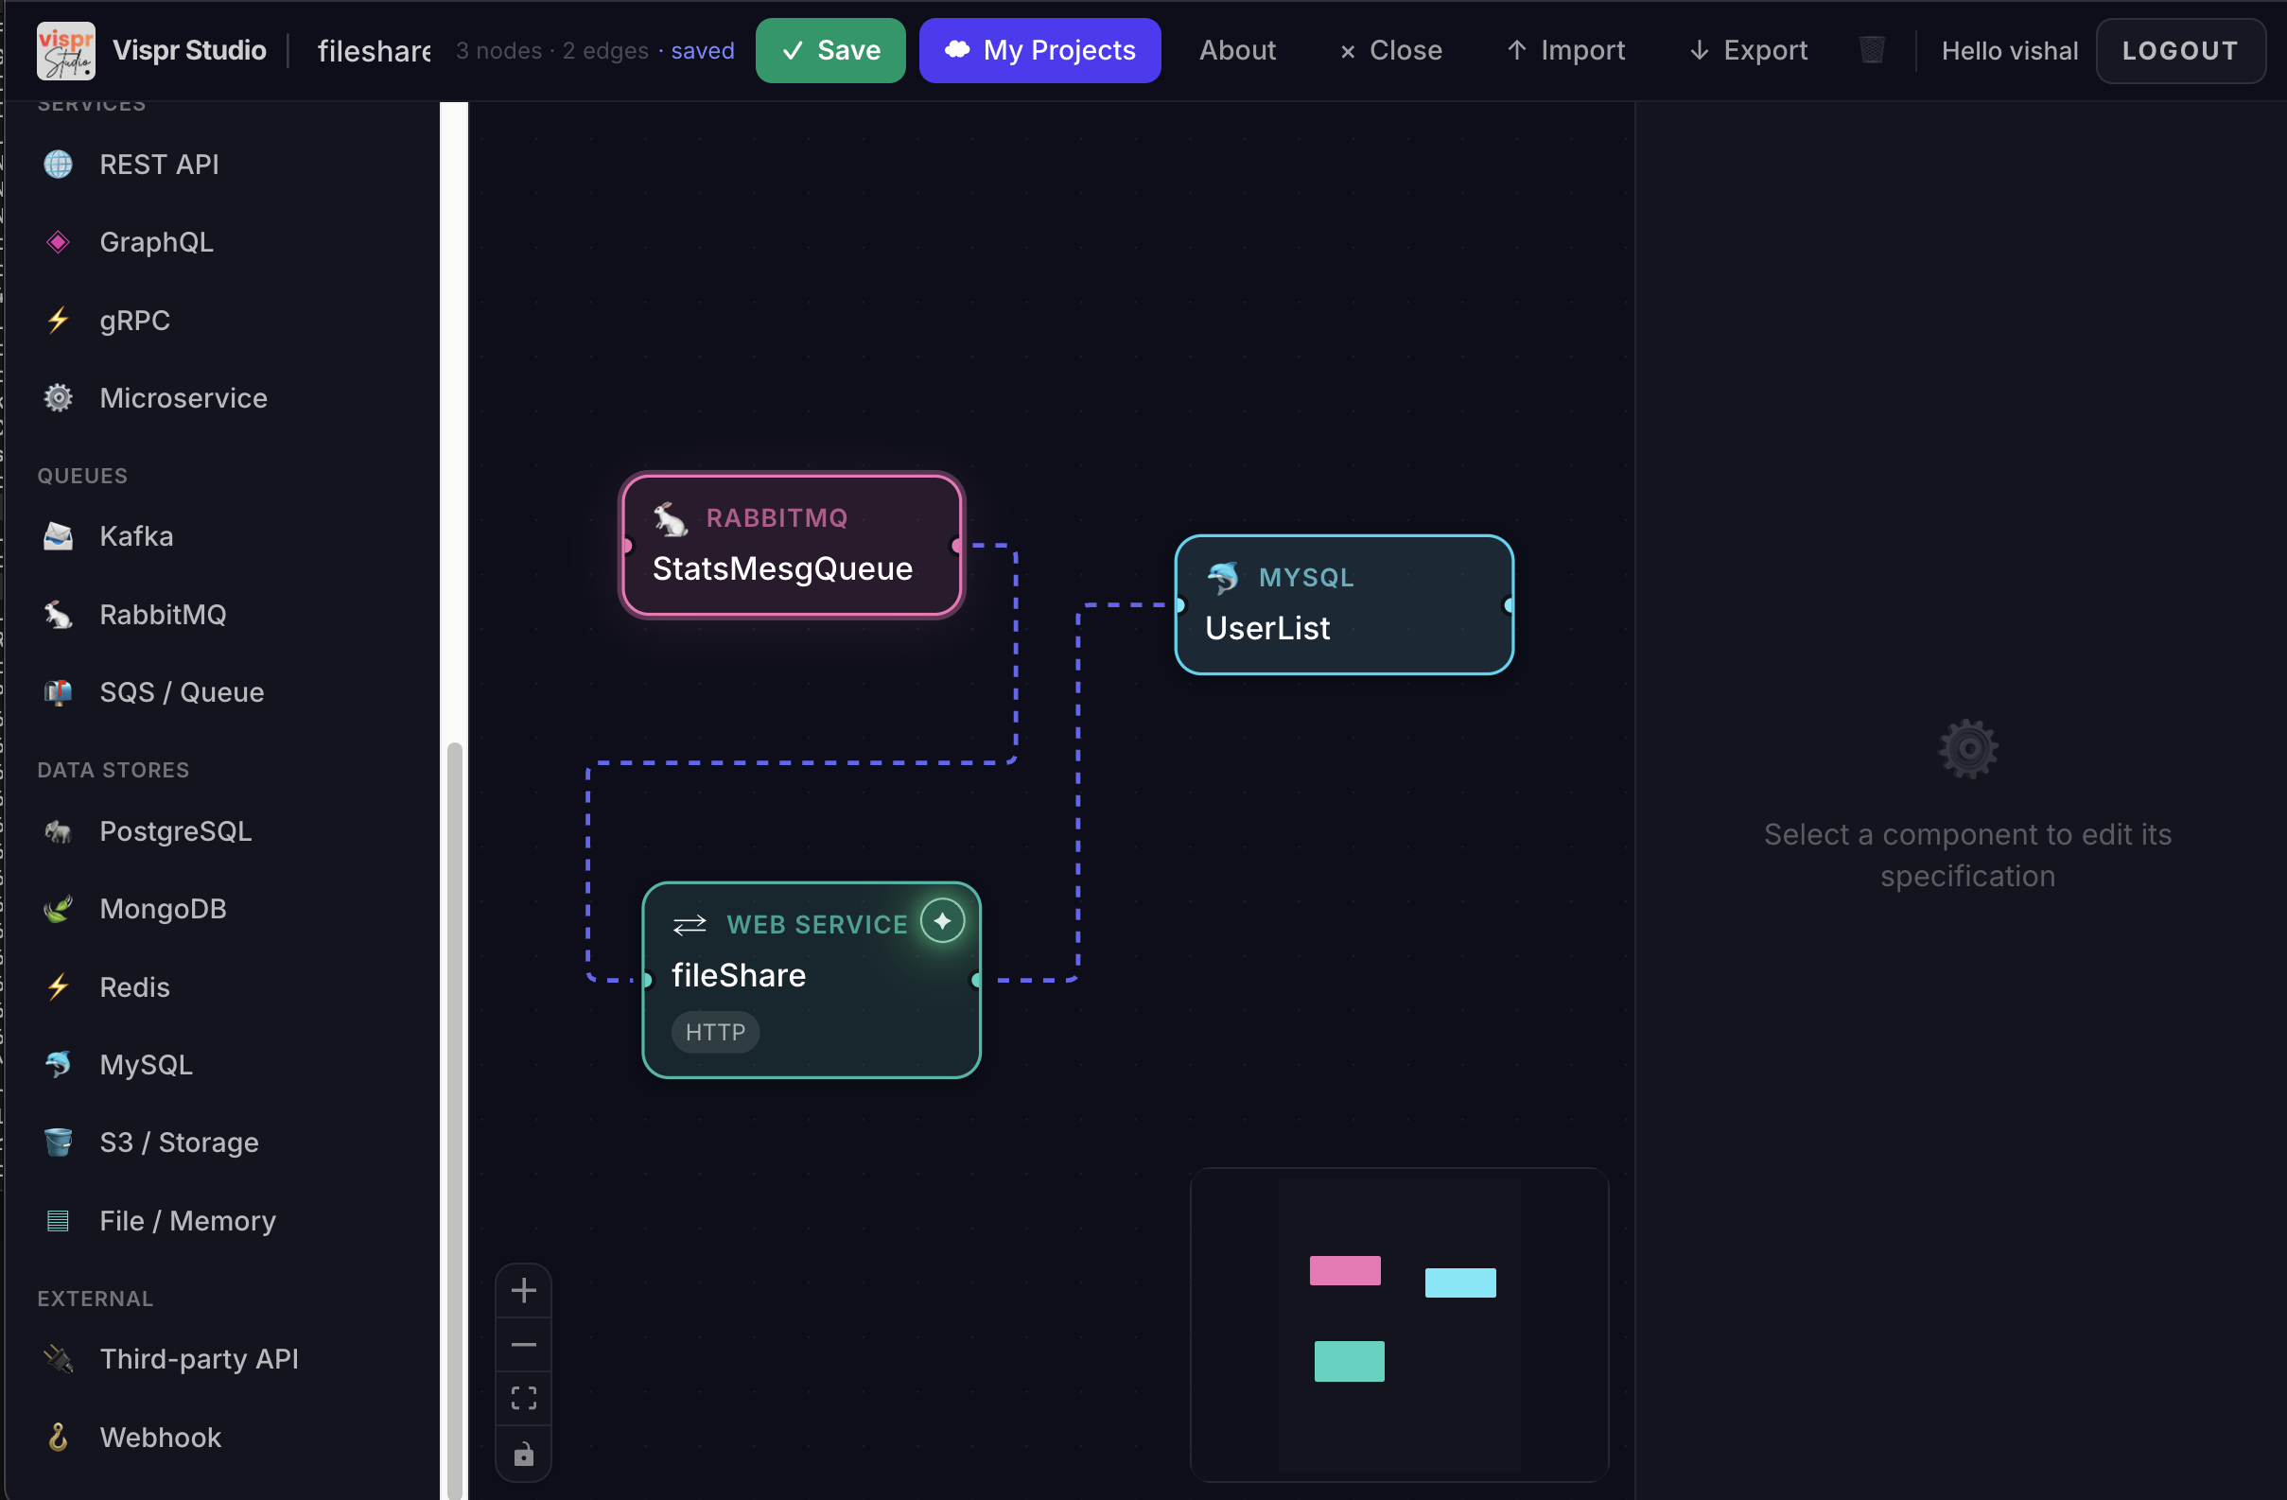Click the rabbit icon on StatsMesgQueue node
The width and height of the screenshot is (2287, 1500).
click(671, 519)
